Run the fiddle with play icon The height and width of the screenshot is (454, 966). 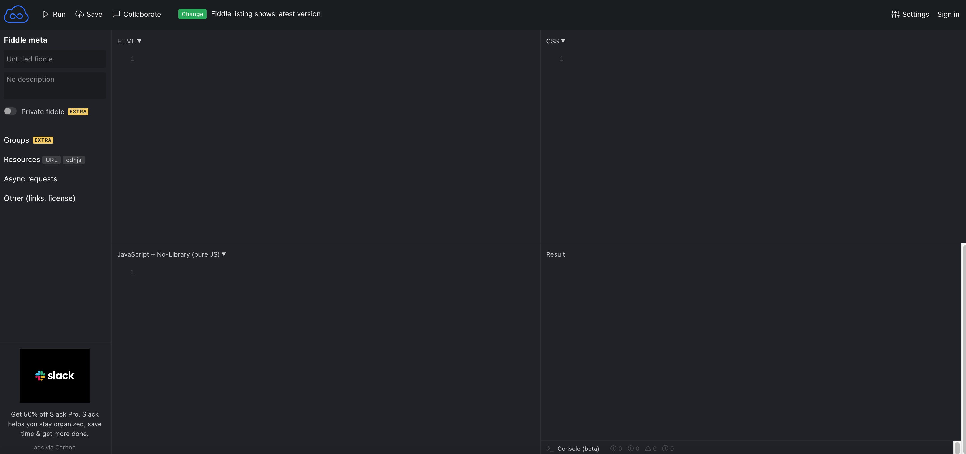click(x=45, y=14)
